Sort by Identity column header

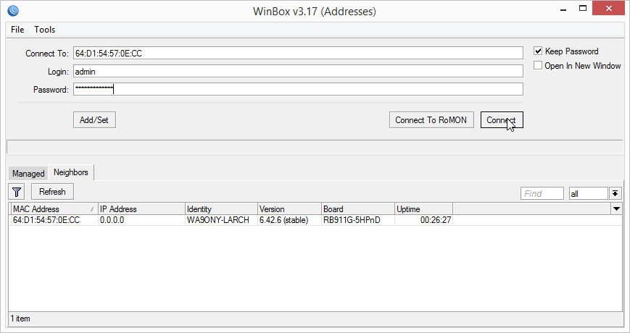(x=221, y=209)
